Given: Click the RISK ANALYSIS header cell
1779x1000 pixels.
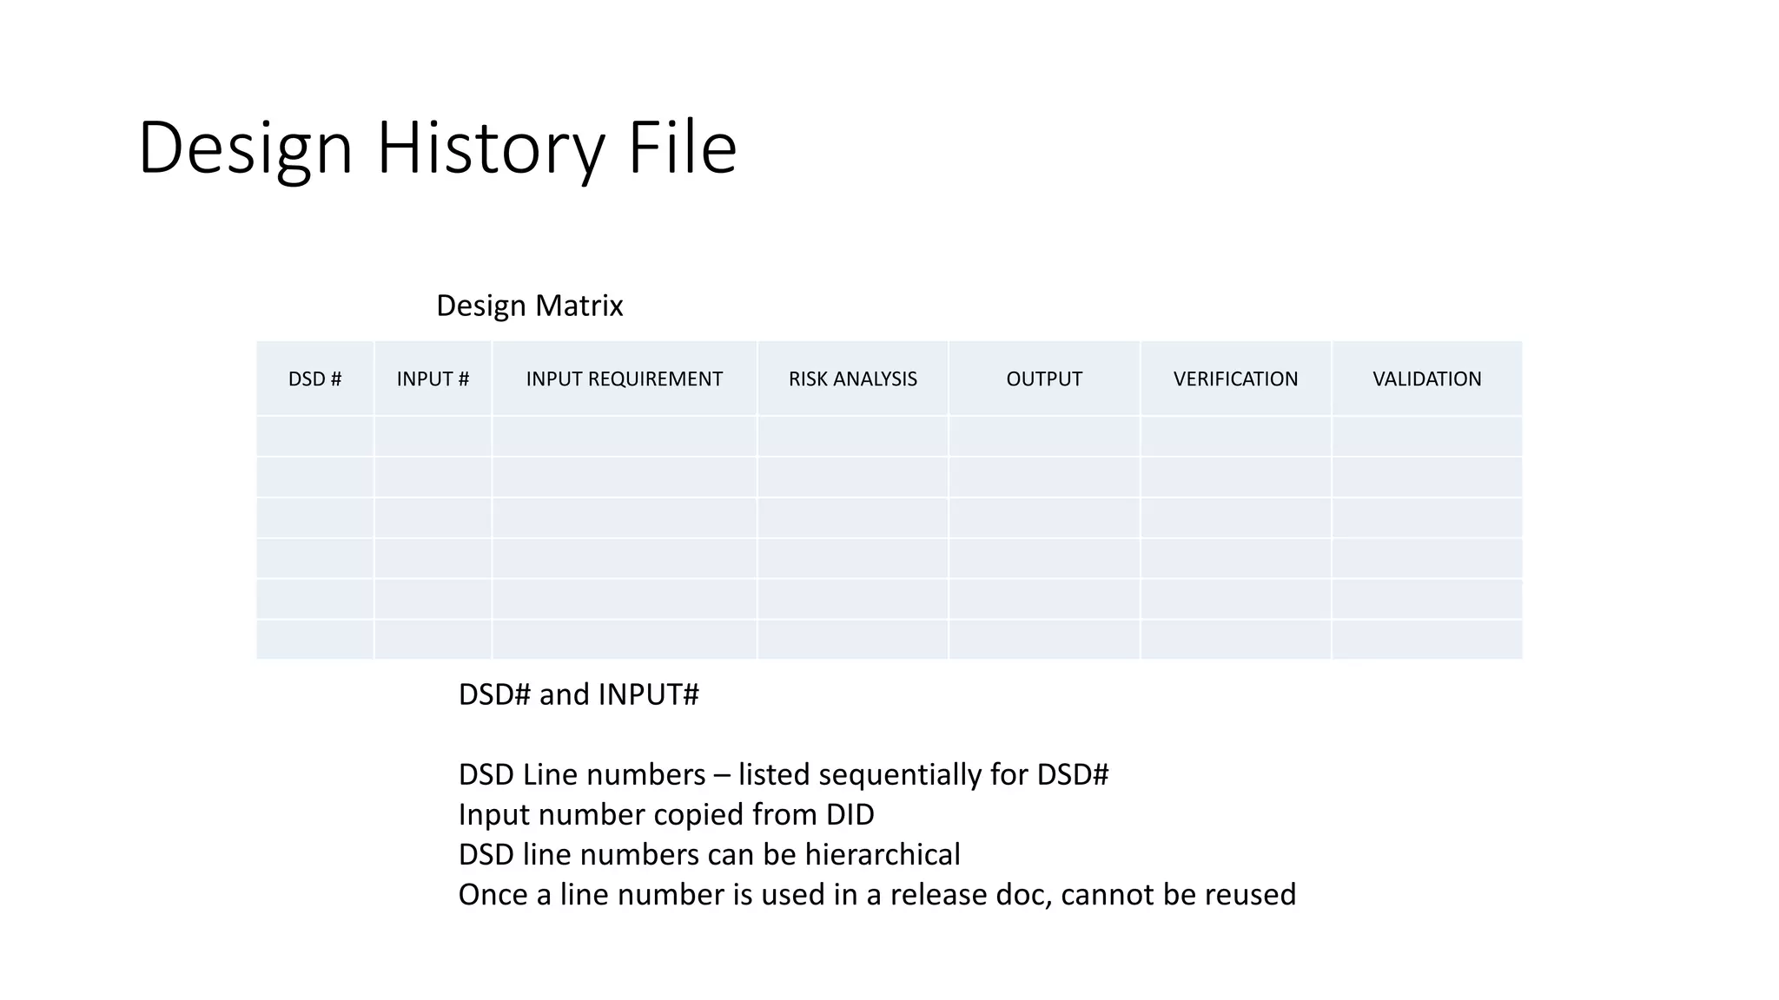Looking at the screenshot, I should (852, 379).
